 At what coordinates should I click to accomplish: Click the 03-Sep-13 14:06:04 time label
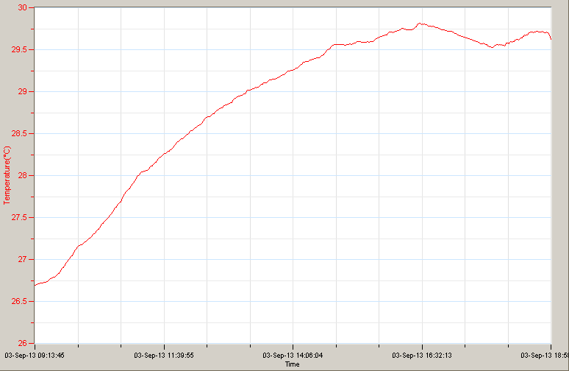[x=293, y=356]
